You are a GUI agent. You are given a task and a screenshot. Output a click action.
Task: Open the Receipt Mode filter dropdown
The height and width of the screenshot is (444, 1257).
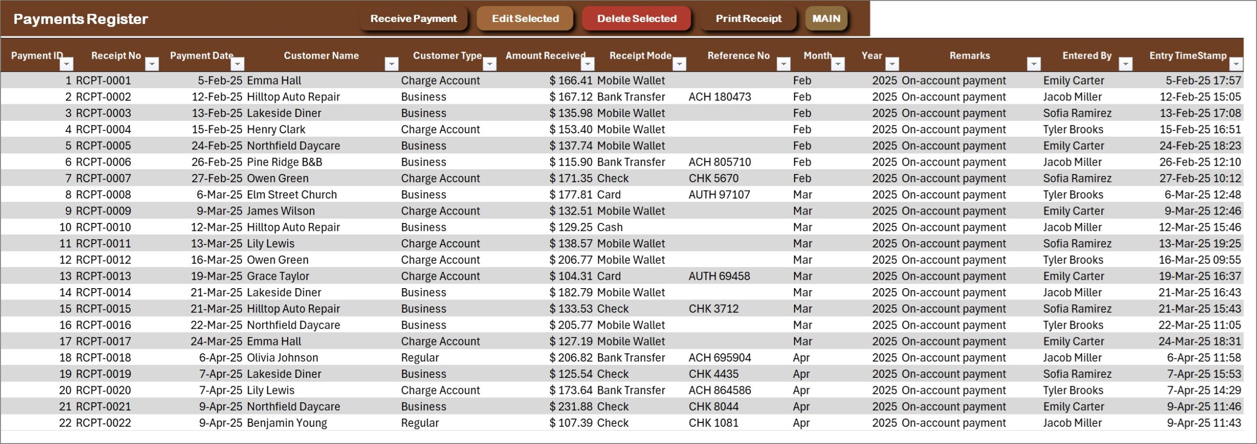[679, 64]
